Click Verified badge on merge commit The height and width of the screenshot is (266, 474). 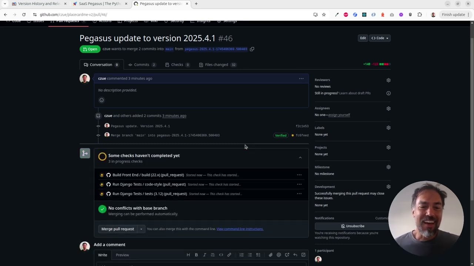[281, 136]
